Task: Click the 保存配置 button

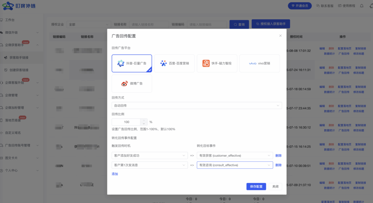Action: click(x=256, y=186)
